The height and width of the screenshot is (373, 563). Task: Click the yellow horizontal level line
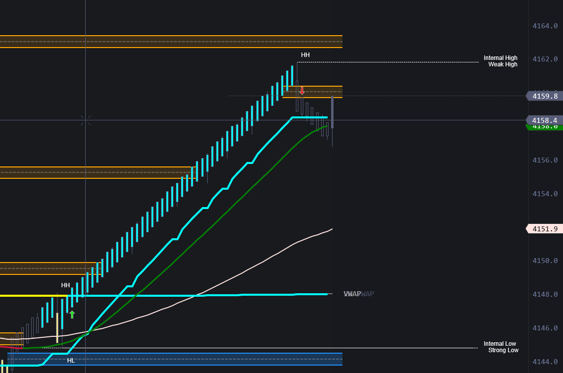pos(30,296)
